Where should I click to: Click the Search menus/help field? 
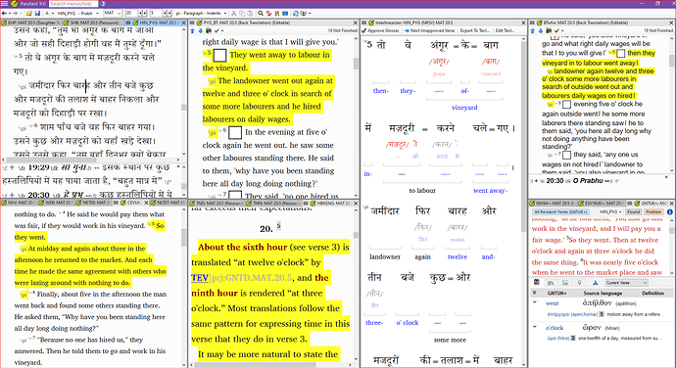pyautogui.click(x=73, y=4)
